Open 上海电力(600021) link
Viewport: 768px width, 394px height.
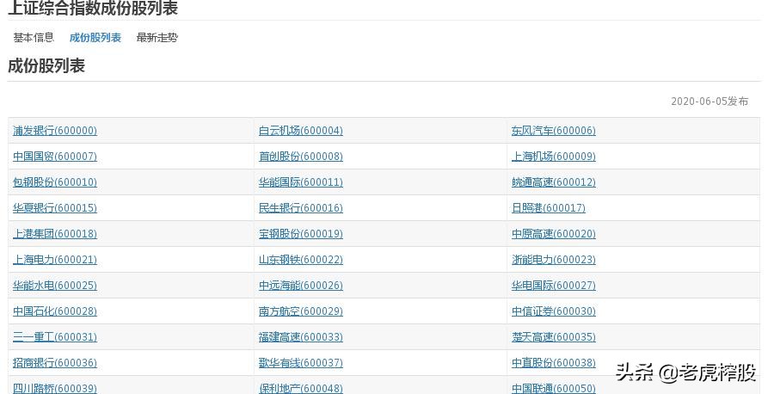[x=55, y=260]
